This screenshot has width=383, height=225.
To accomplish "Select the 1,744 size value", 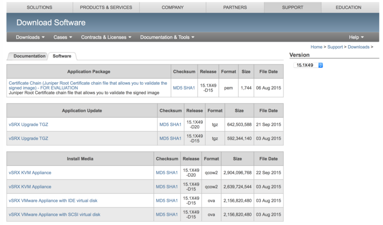I will [246, 88].
